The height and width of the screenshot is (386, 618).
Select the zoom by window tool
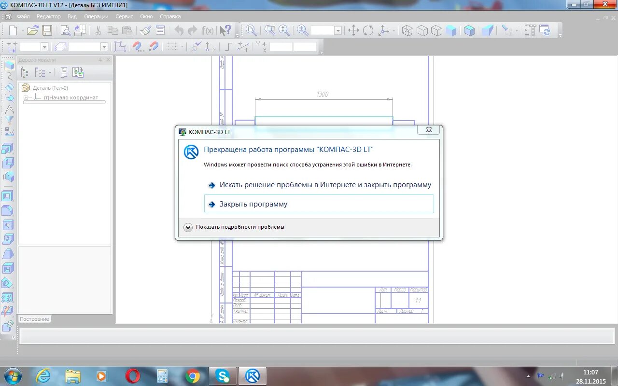270,30
